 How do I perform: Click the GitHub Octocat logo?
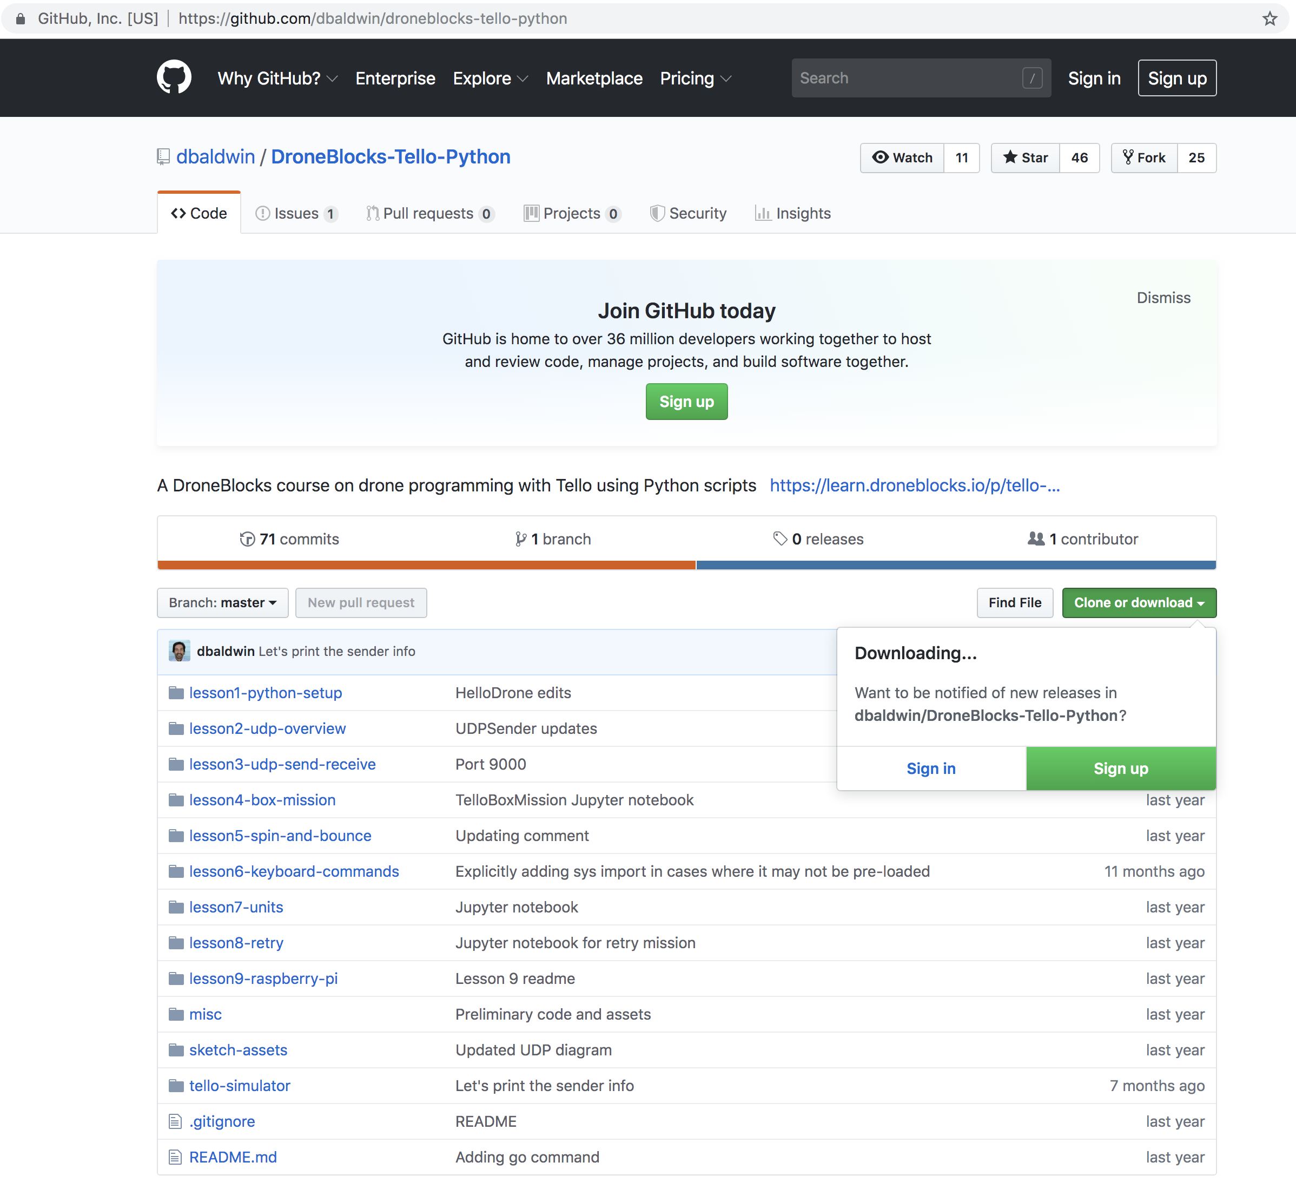(x=174, y=78)
